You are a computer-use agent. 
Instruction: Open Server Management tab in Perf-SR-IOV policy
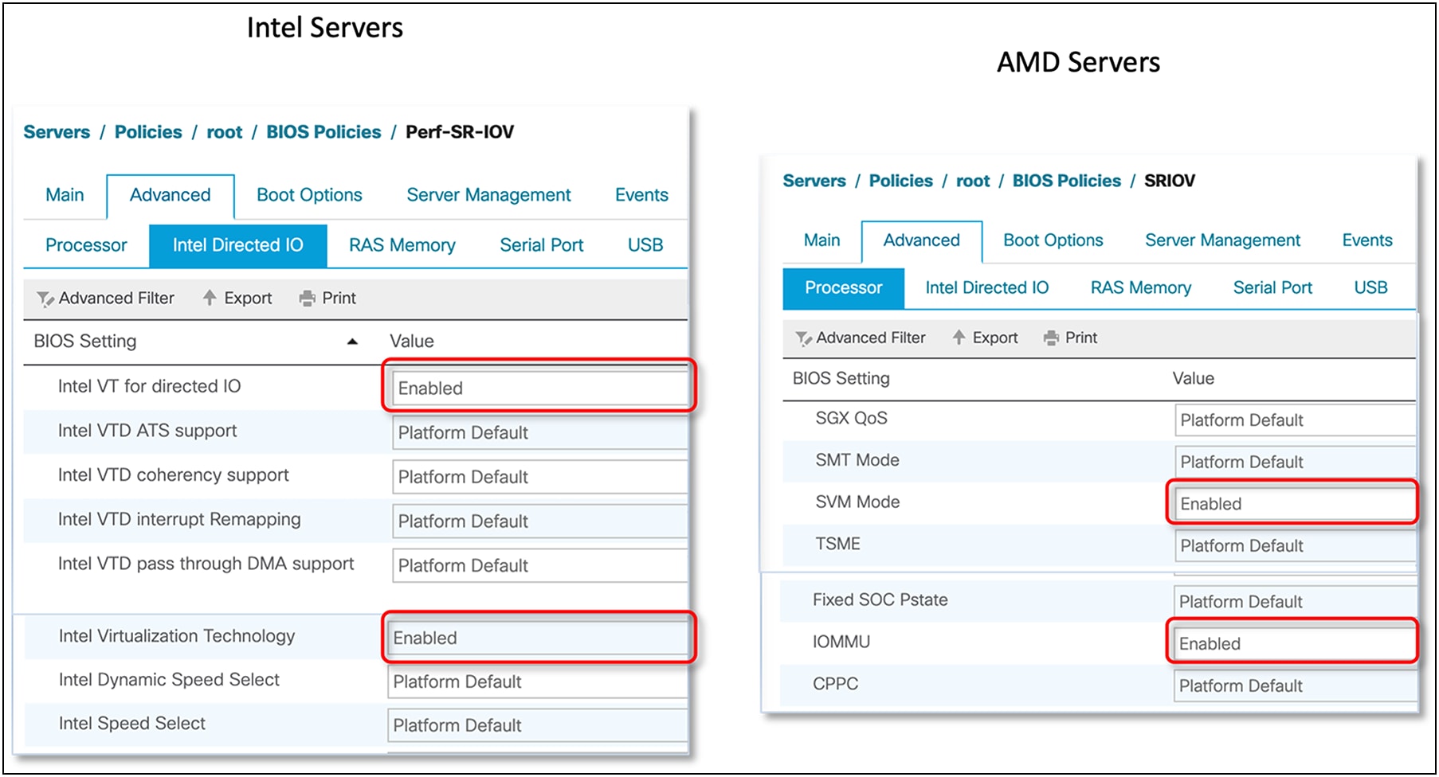488,195
